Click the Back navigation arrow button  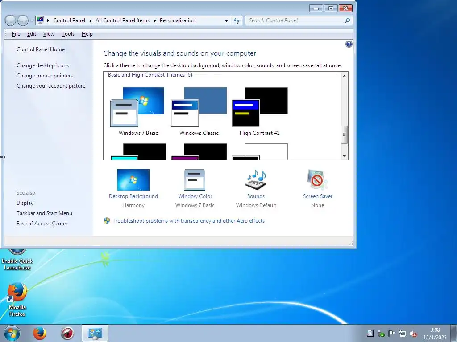(x=10, y=20)
